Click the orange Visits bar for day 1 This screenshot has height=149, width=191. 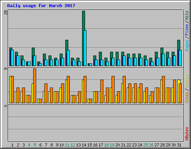tap(12, 89)
